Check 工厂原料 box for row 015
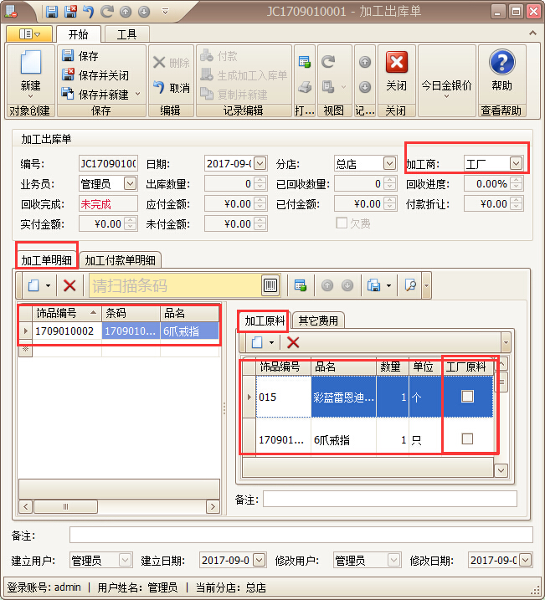Viewport: 545px width, 600px height. pos(467,397)
